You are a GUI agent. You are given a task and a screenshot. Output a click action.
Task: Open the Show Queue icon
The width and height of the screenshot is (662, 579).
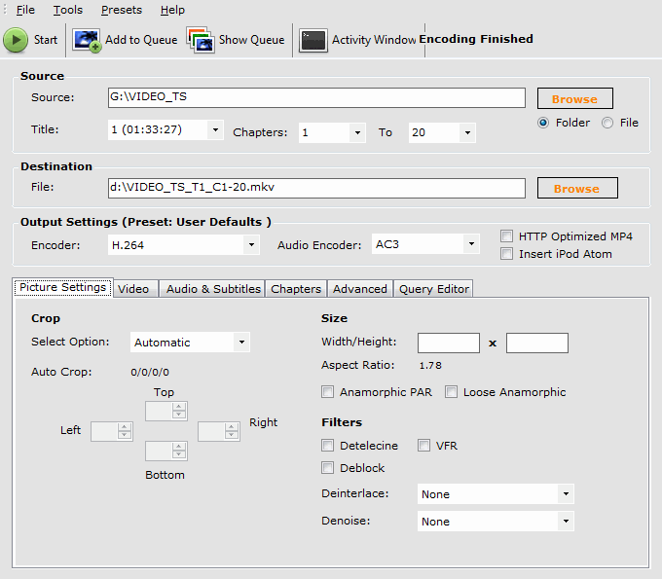201,40
